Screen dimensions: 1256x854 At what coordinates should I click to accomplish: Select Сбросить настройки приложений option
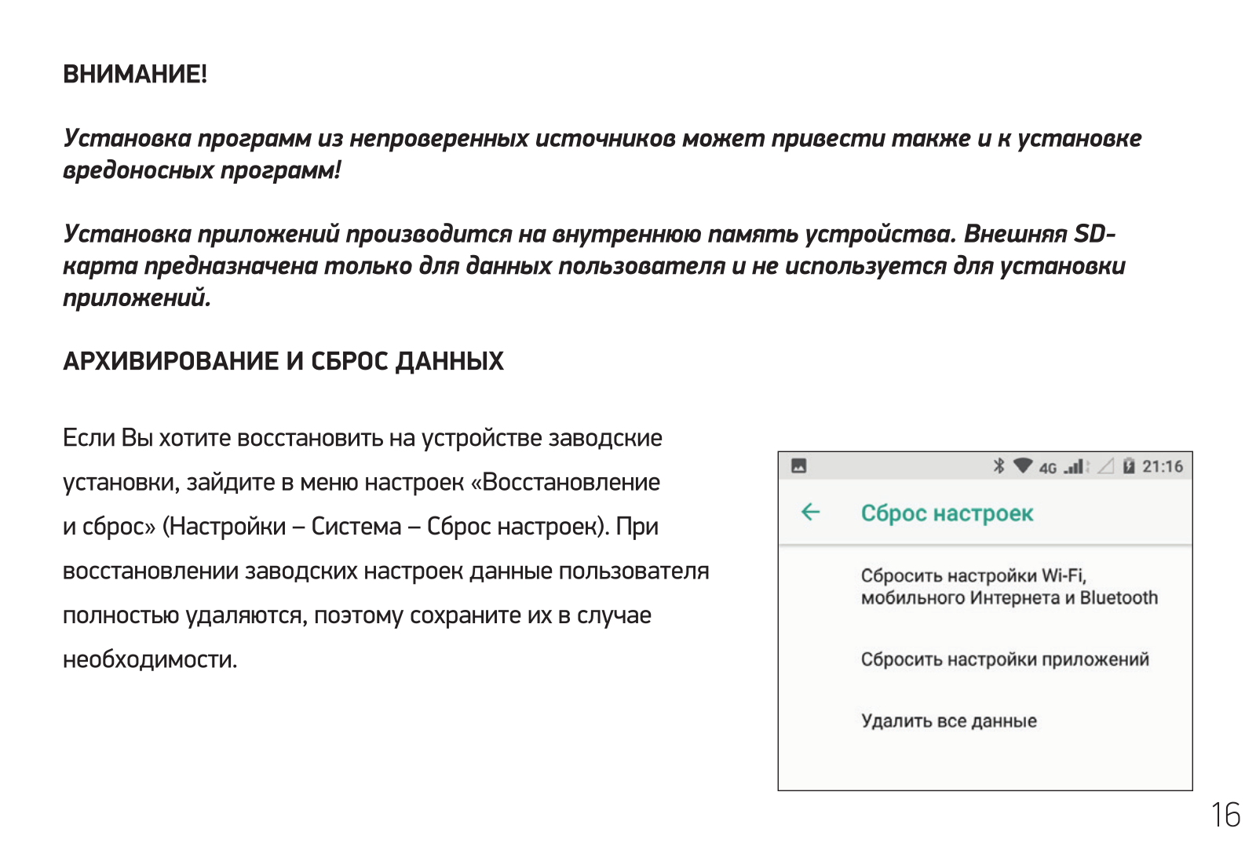tap(1004, 659)
